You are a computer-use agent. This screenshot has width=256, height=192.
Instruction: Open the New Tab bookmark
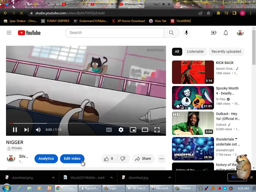[x=158, y=21]
